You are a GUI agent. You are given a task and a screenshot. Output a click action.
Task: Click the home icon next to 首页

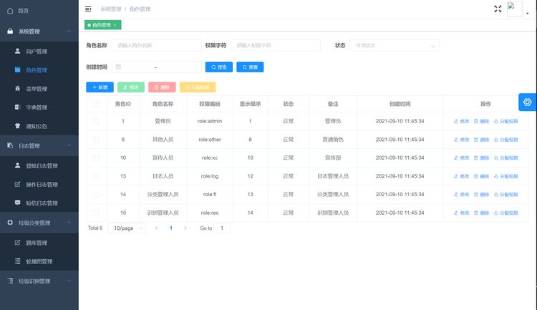[10, 11]
